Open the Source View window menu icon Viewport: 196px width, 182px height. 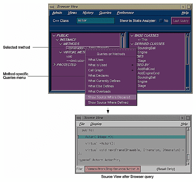[x=79, y=118]
